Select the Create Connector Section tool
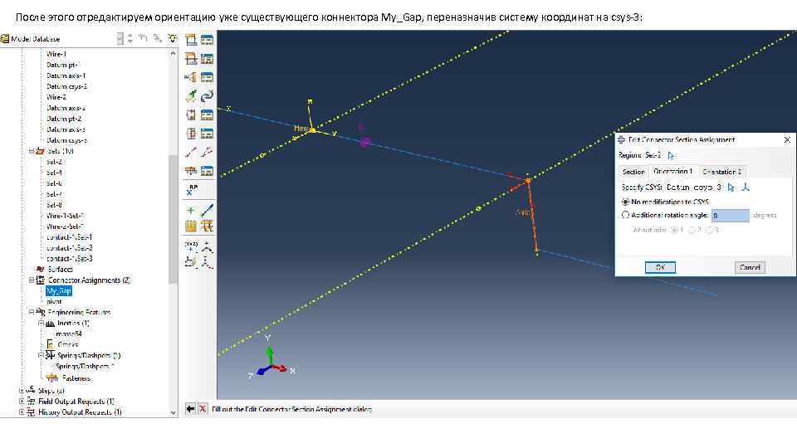The height and width of the screenshot is (448, 797). (x=191, y=134)
